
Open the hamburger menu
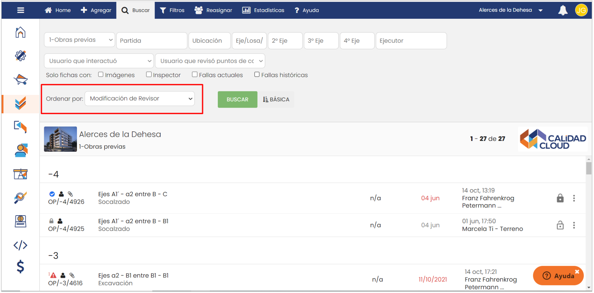(21, 10)
